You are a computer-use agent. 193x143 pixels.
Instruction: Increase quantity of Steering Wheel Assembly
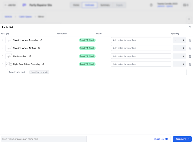(183, 40)
